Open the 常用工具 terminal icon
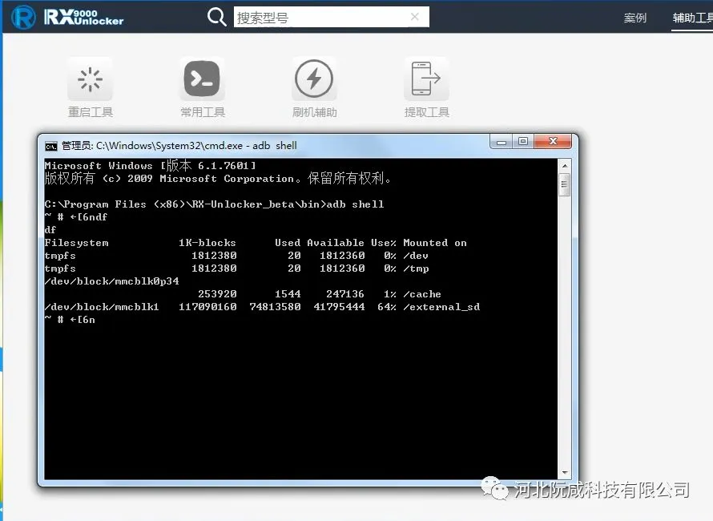This screenshot has height=521, width=713. click(x=202, y=79)
